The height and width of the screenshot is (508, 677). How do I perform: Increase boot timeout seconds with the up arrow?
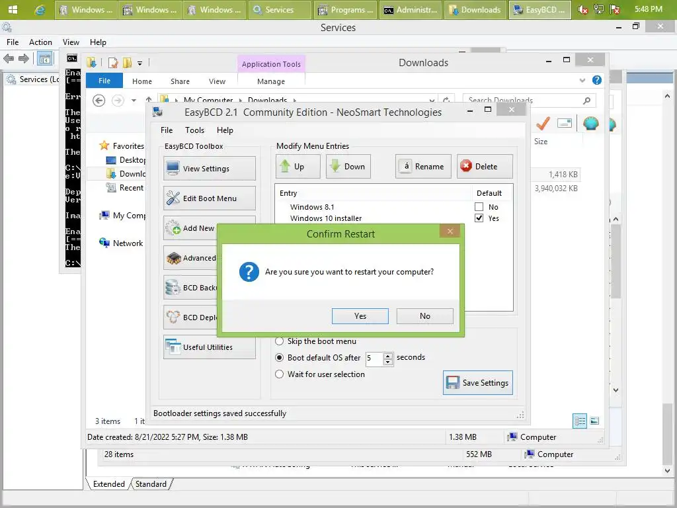[x=387, y=355]
